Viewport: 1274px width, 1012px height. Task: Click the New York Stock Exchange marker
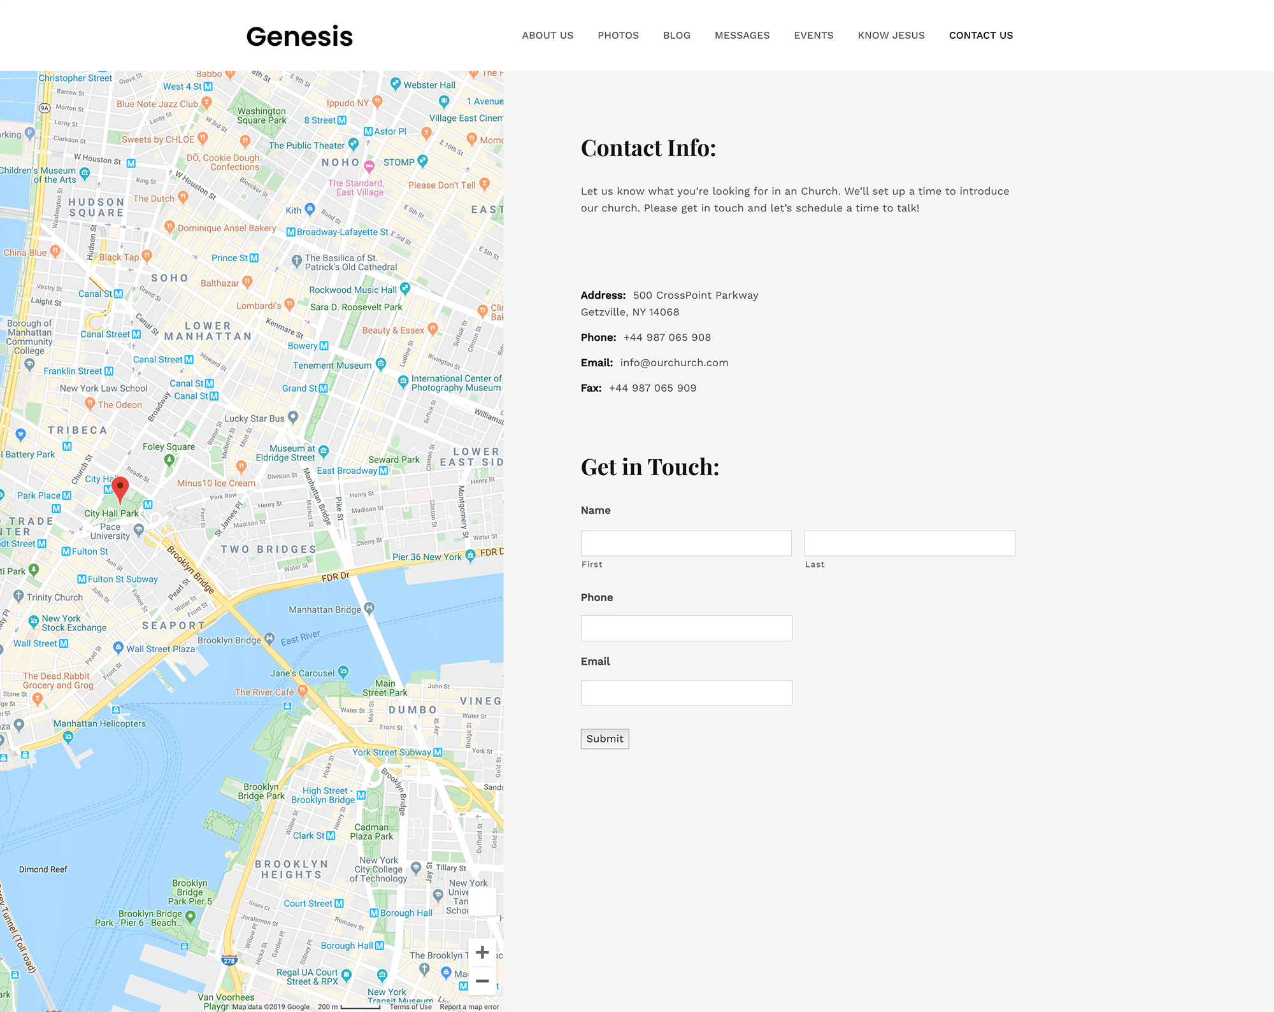(x=34, y=622)
